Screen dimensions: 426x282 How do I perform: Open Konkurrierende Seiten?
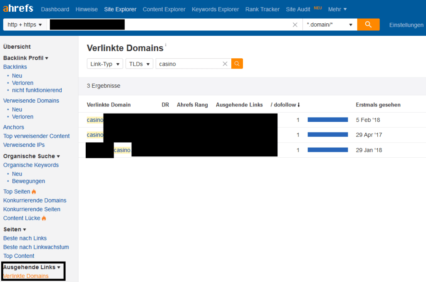pos(32,209)
